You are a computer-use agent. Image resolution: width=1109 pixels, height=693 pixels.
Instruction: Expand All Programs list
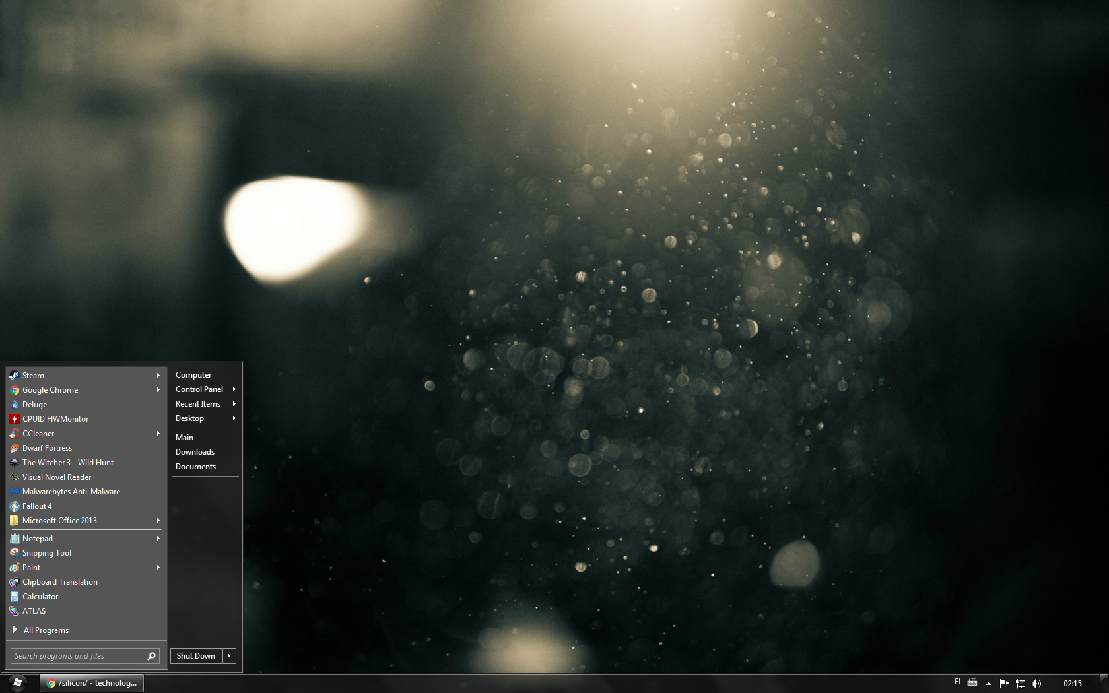pos(46,630)
